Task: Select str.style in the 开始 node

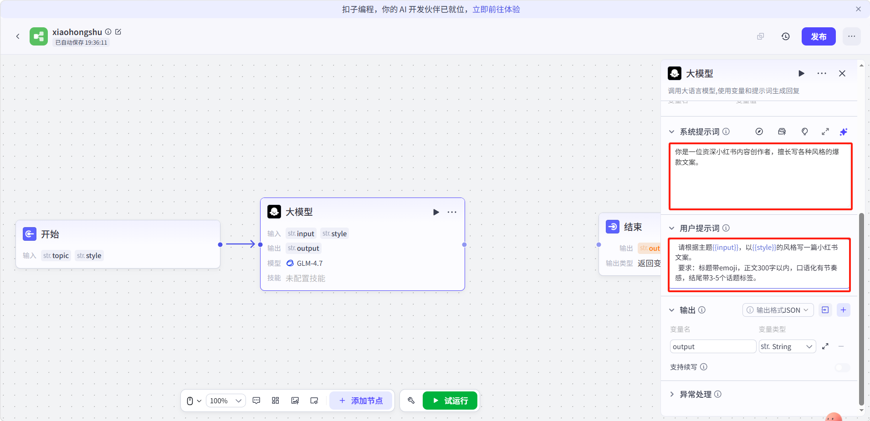Action: 89,255
